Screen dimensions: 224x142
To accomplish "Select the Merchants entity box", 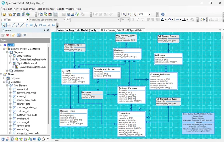I will pyautogui.click(x=92, y=95).
